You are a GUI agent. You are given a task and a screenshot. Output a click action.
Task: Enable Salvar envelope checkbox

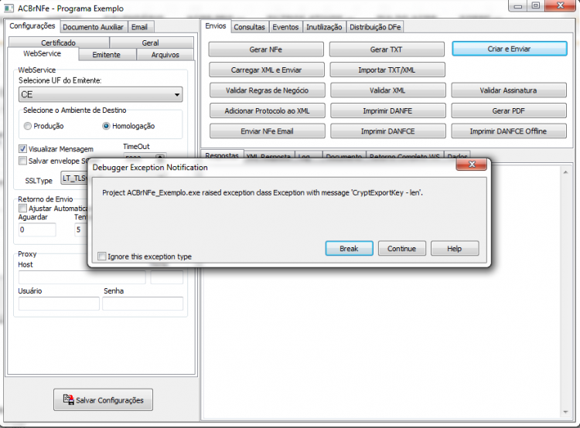[23, 161]
